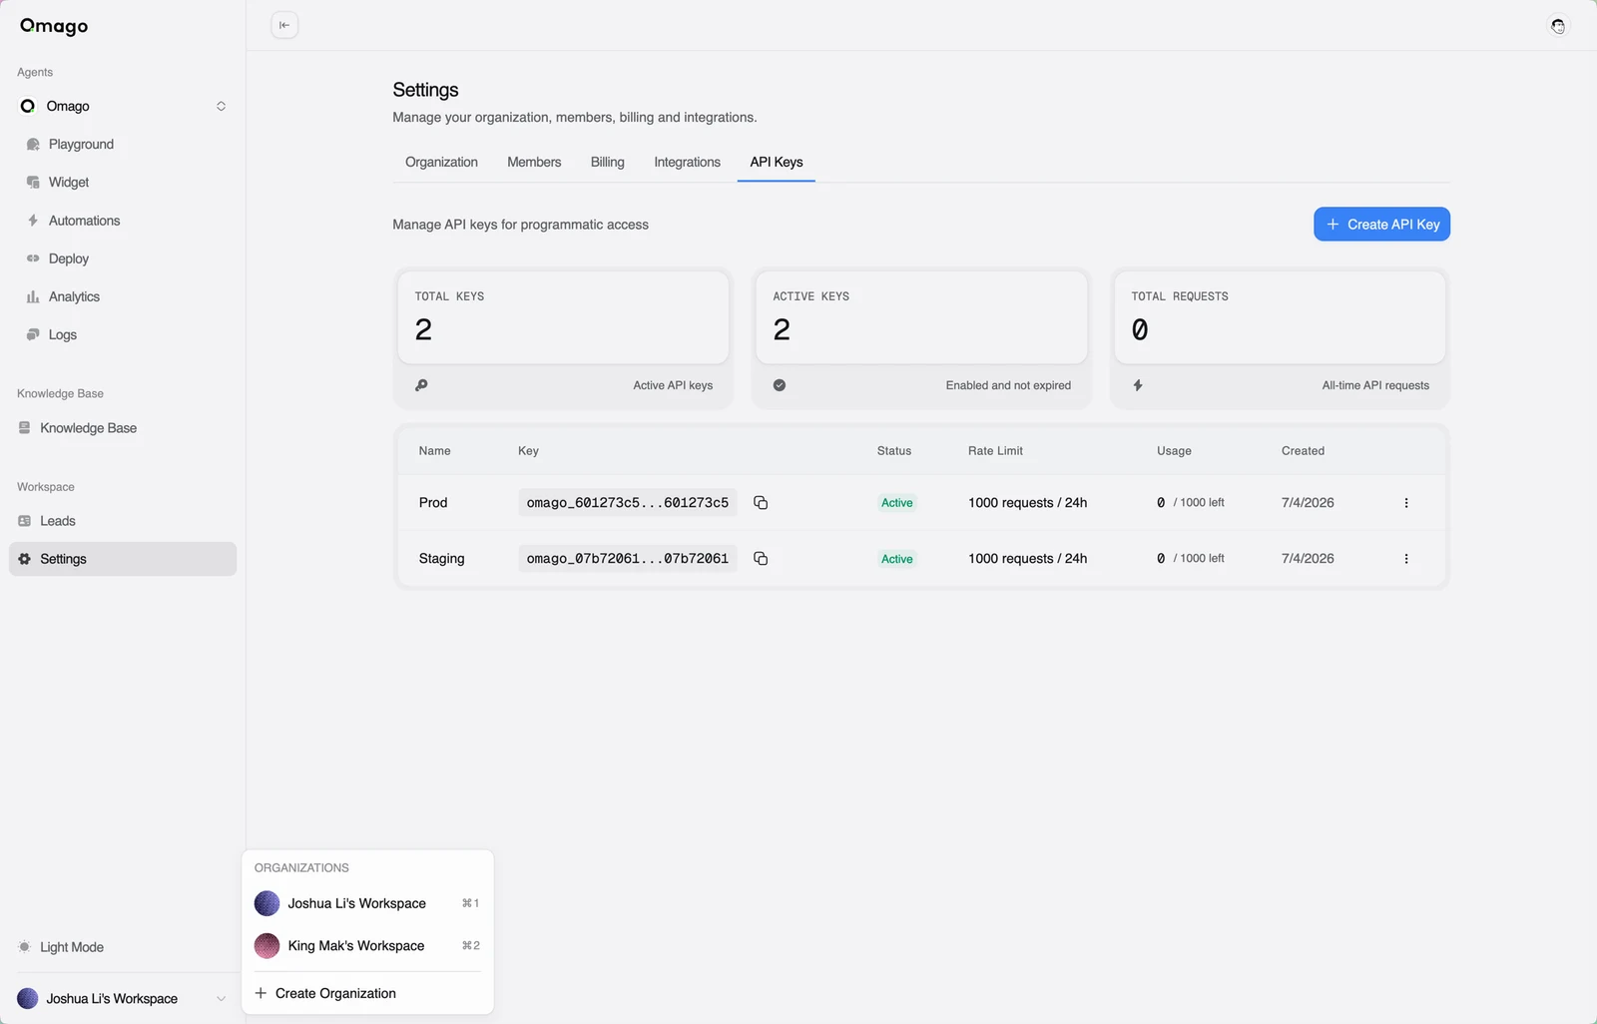Go to Automations
The image size is (1597, 1024).
point(123,221)
